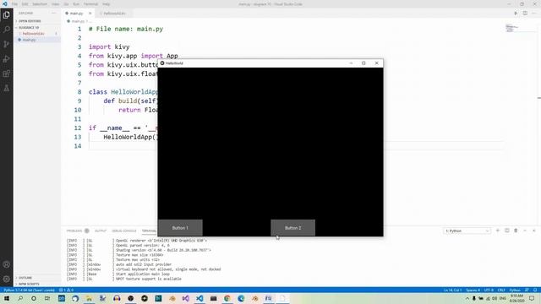Run Python file with the play icon

coord(516,14)
